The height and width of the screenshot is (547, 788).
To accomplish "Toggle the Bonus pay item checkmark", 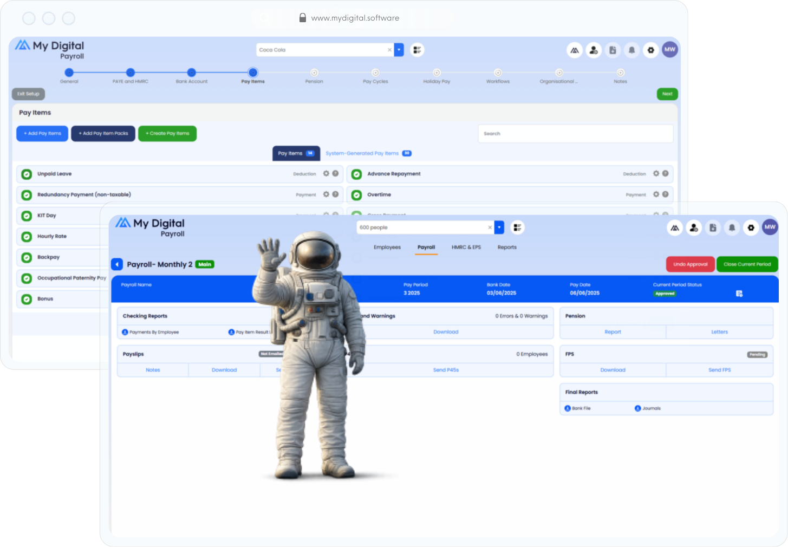I will point(27,299).
